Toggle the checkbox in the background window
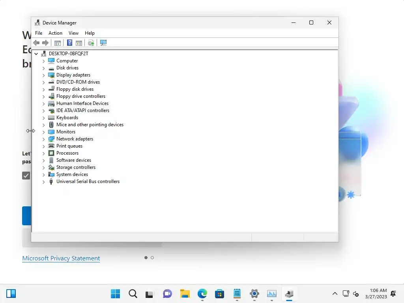Image resolution: width=404 pixels, height=303 pixels. pos(26,176)
